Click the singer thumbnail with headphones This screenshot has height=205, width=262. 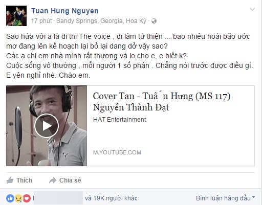point(47,126)
